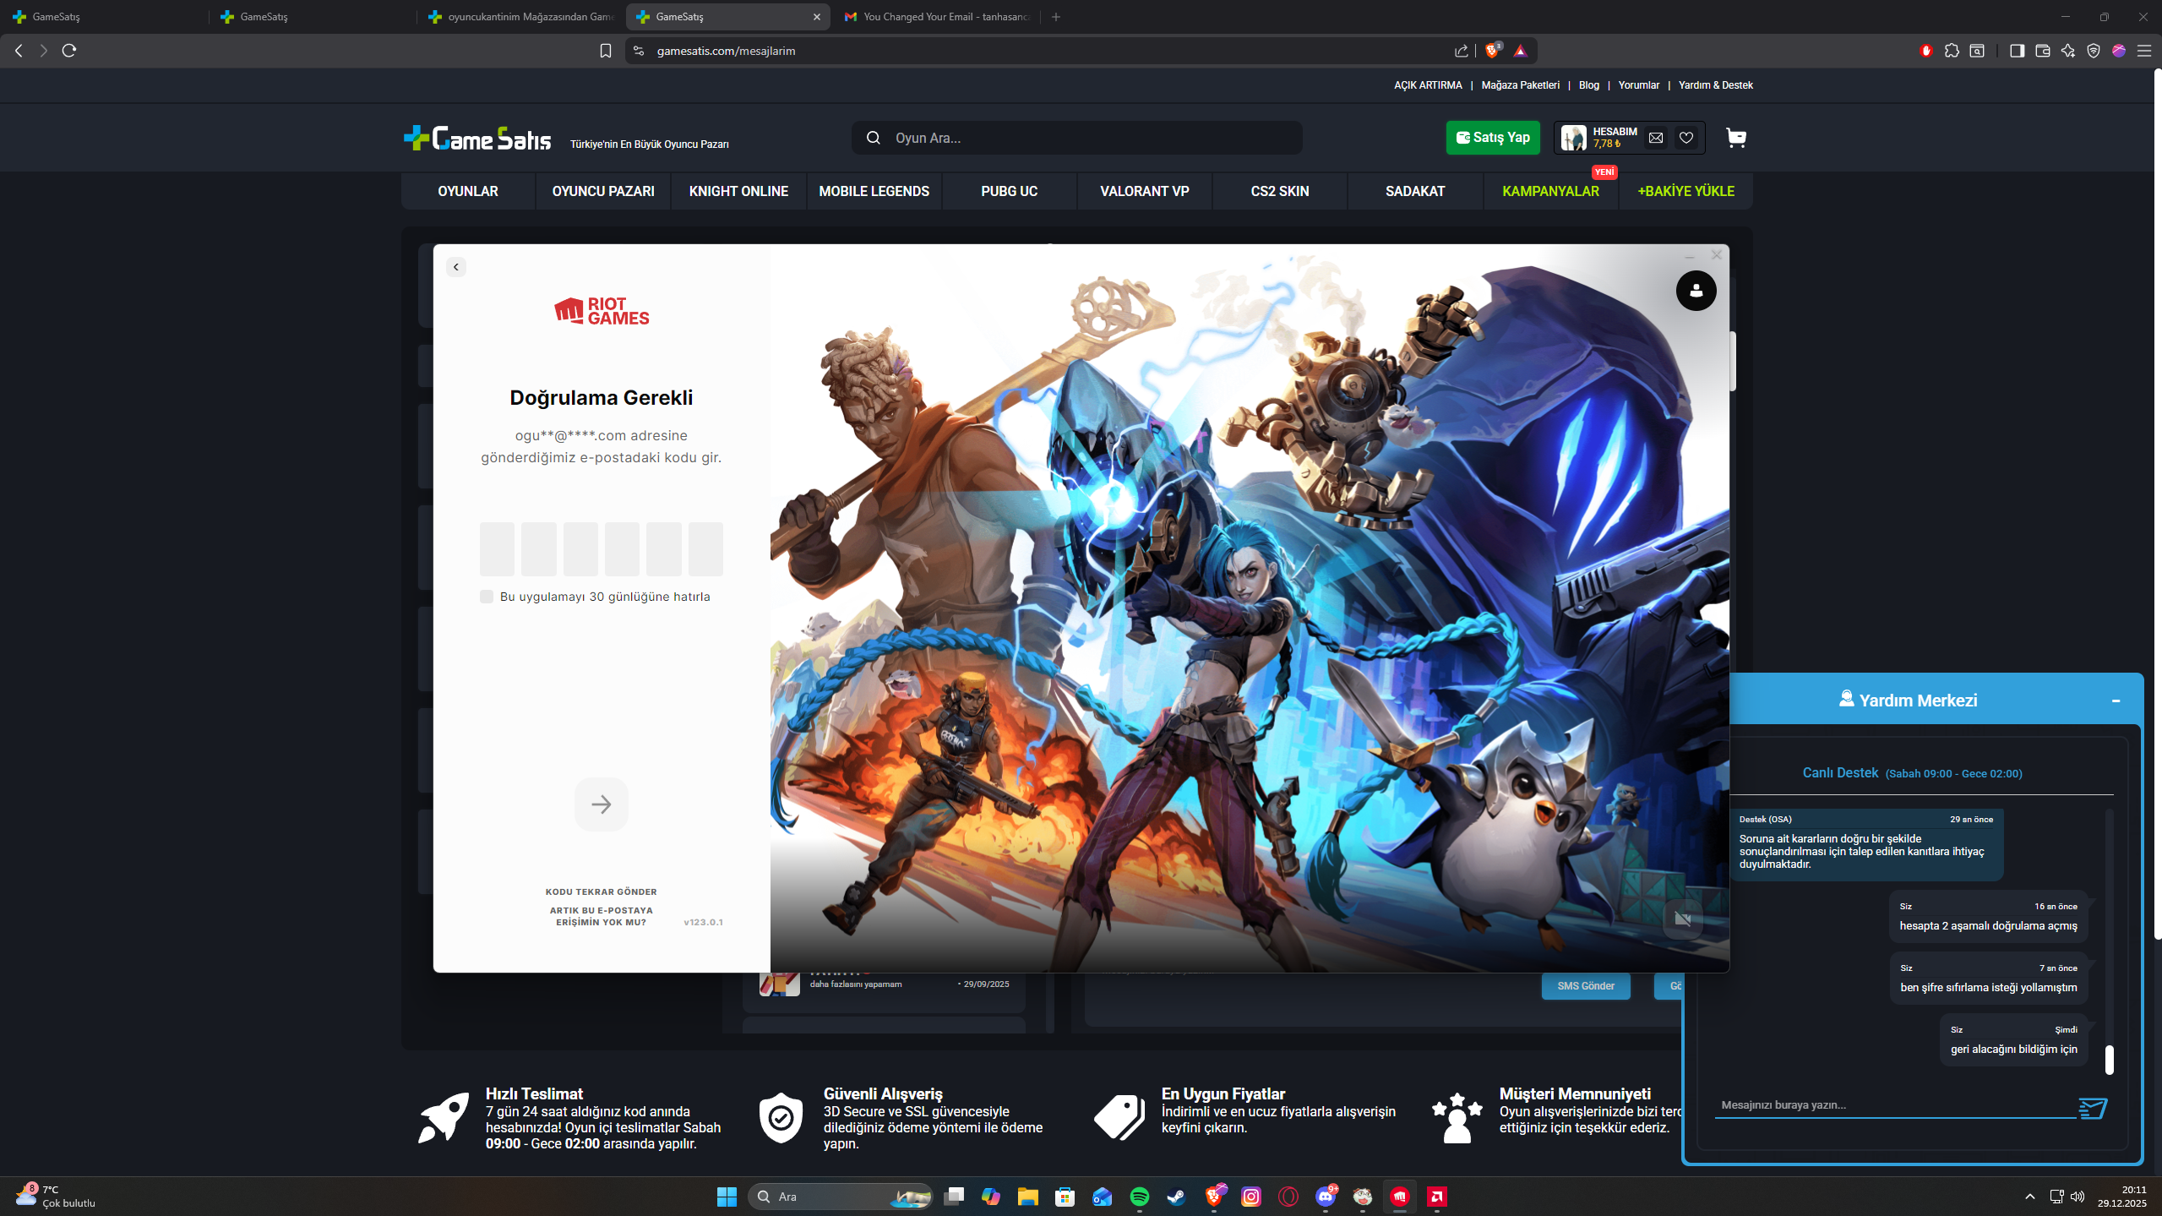Open the OYUNCU PAZARI menu
2162x1216 pixels.
[x=603, y=192]
